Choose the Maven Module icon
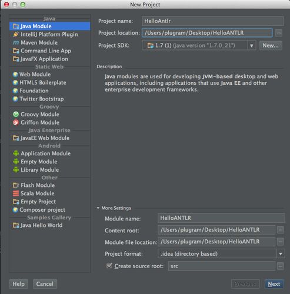Screen dimensions: 290x294 pos(16,42)
